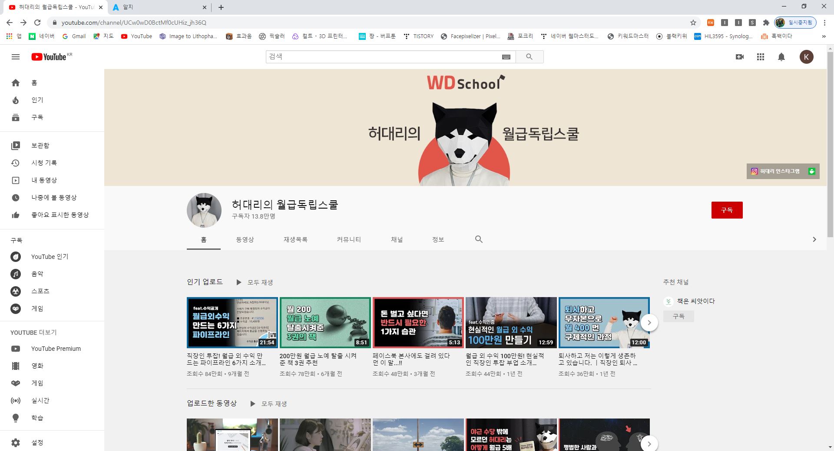The height and width of the screenshot is (451, 834).
Task: Open 좋아요 표시한 동영상 in sidebar
Action: (52, 215)
